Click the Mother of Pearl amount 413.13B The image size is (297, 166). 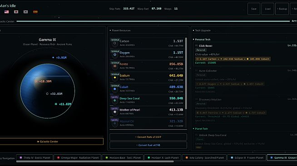tap(176, 110)
